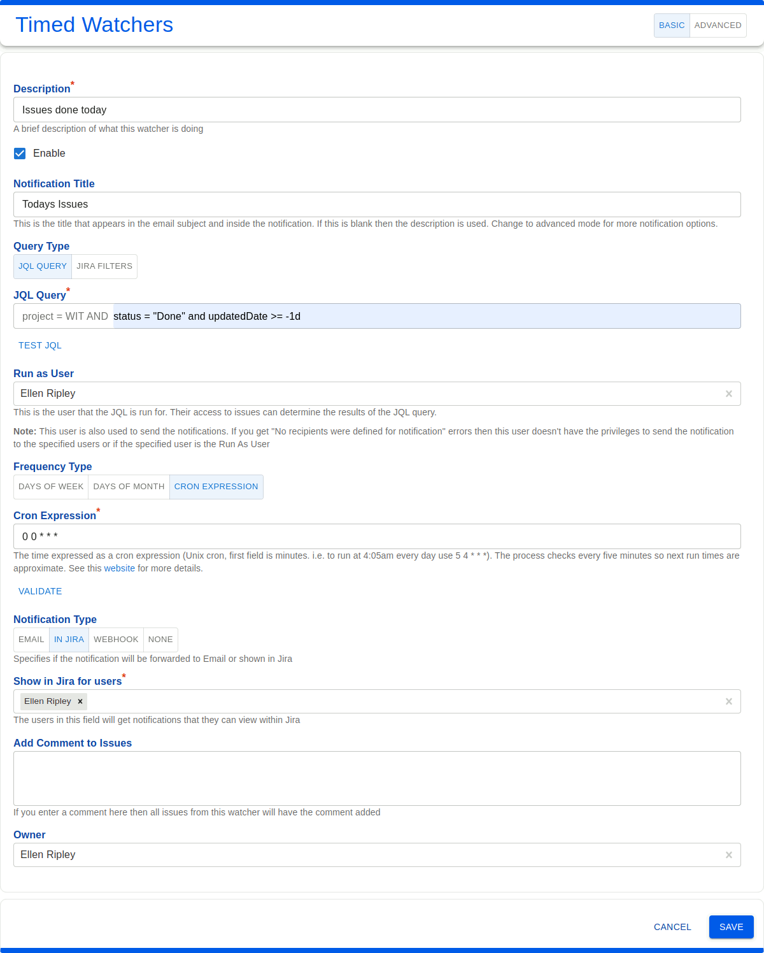The width and height of the screenshot is (764, 953).
Task: Click the 'project = WIT AND' prefix text
Action: pyautogui.click(x=65, y=316)
